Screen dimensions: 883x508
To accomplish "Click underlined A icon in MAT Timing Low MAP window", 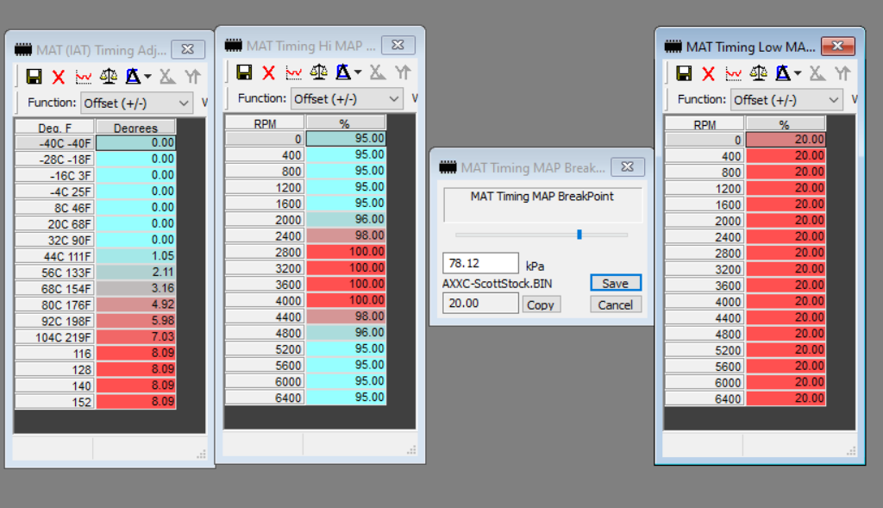I will pyautogui.click(x=783, y=73).
